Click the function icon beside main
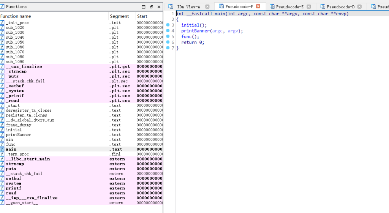 [2, 149]
